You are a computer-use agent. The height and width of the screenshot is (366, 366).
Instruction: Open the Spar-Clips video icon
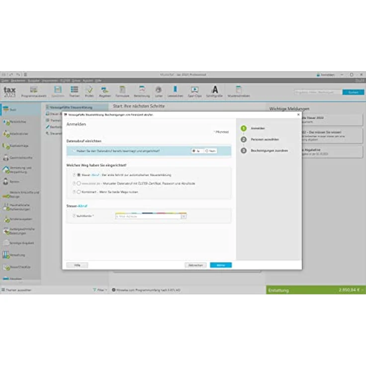[x=194, y=91]
